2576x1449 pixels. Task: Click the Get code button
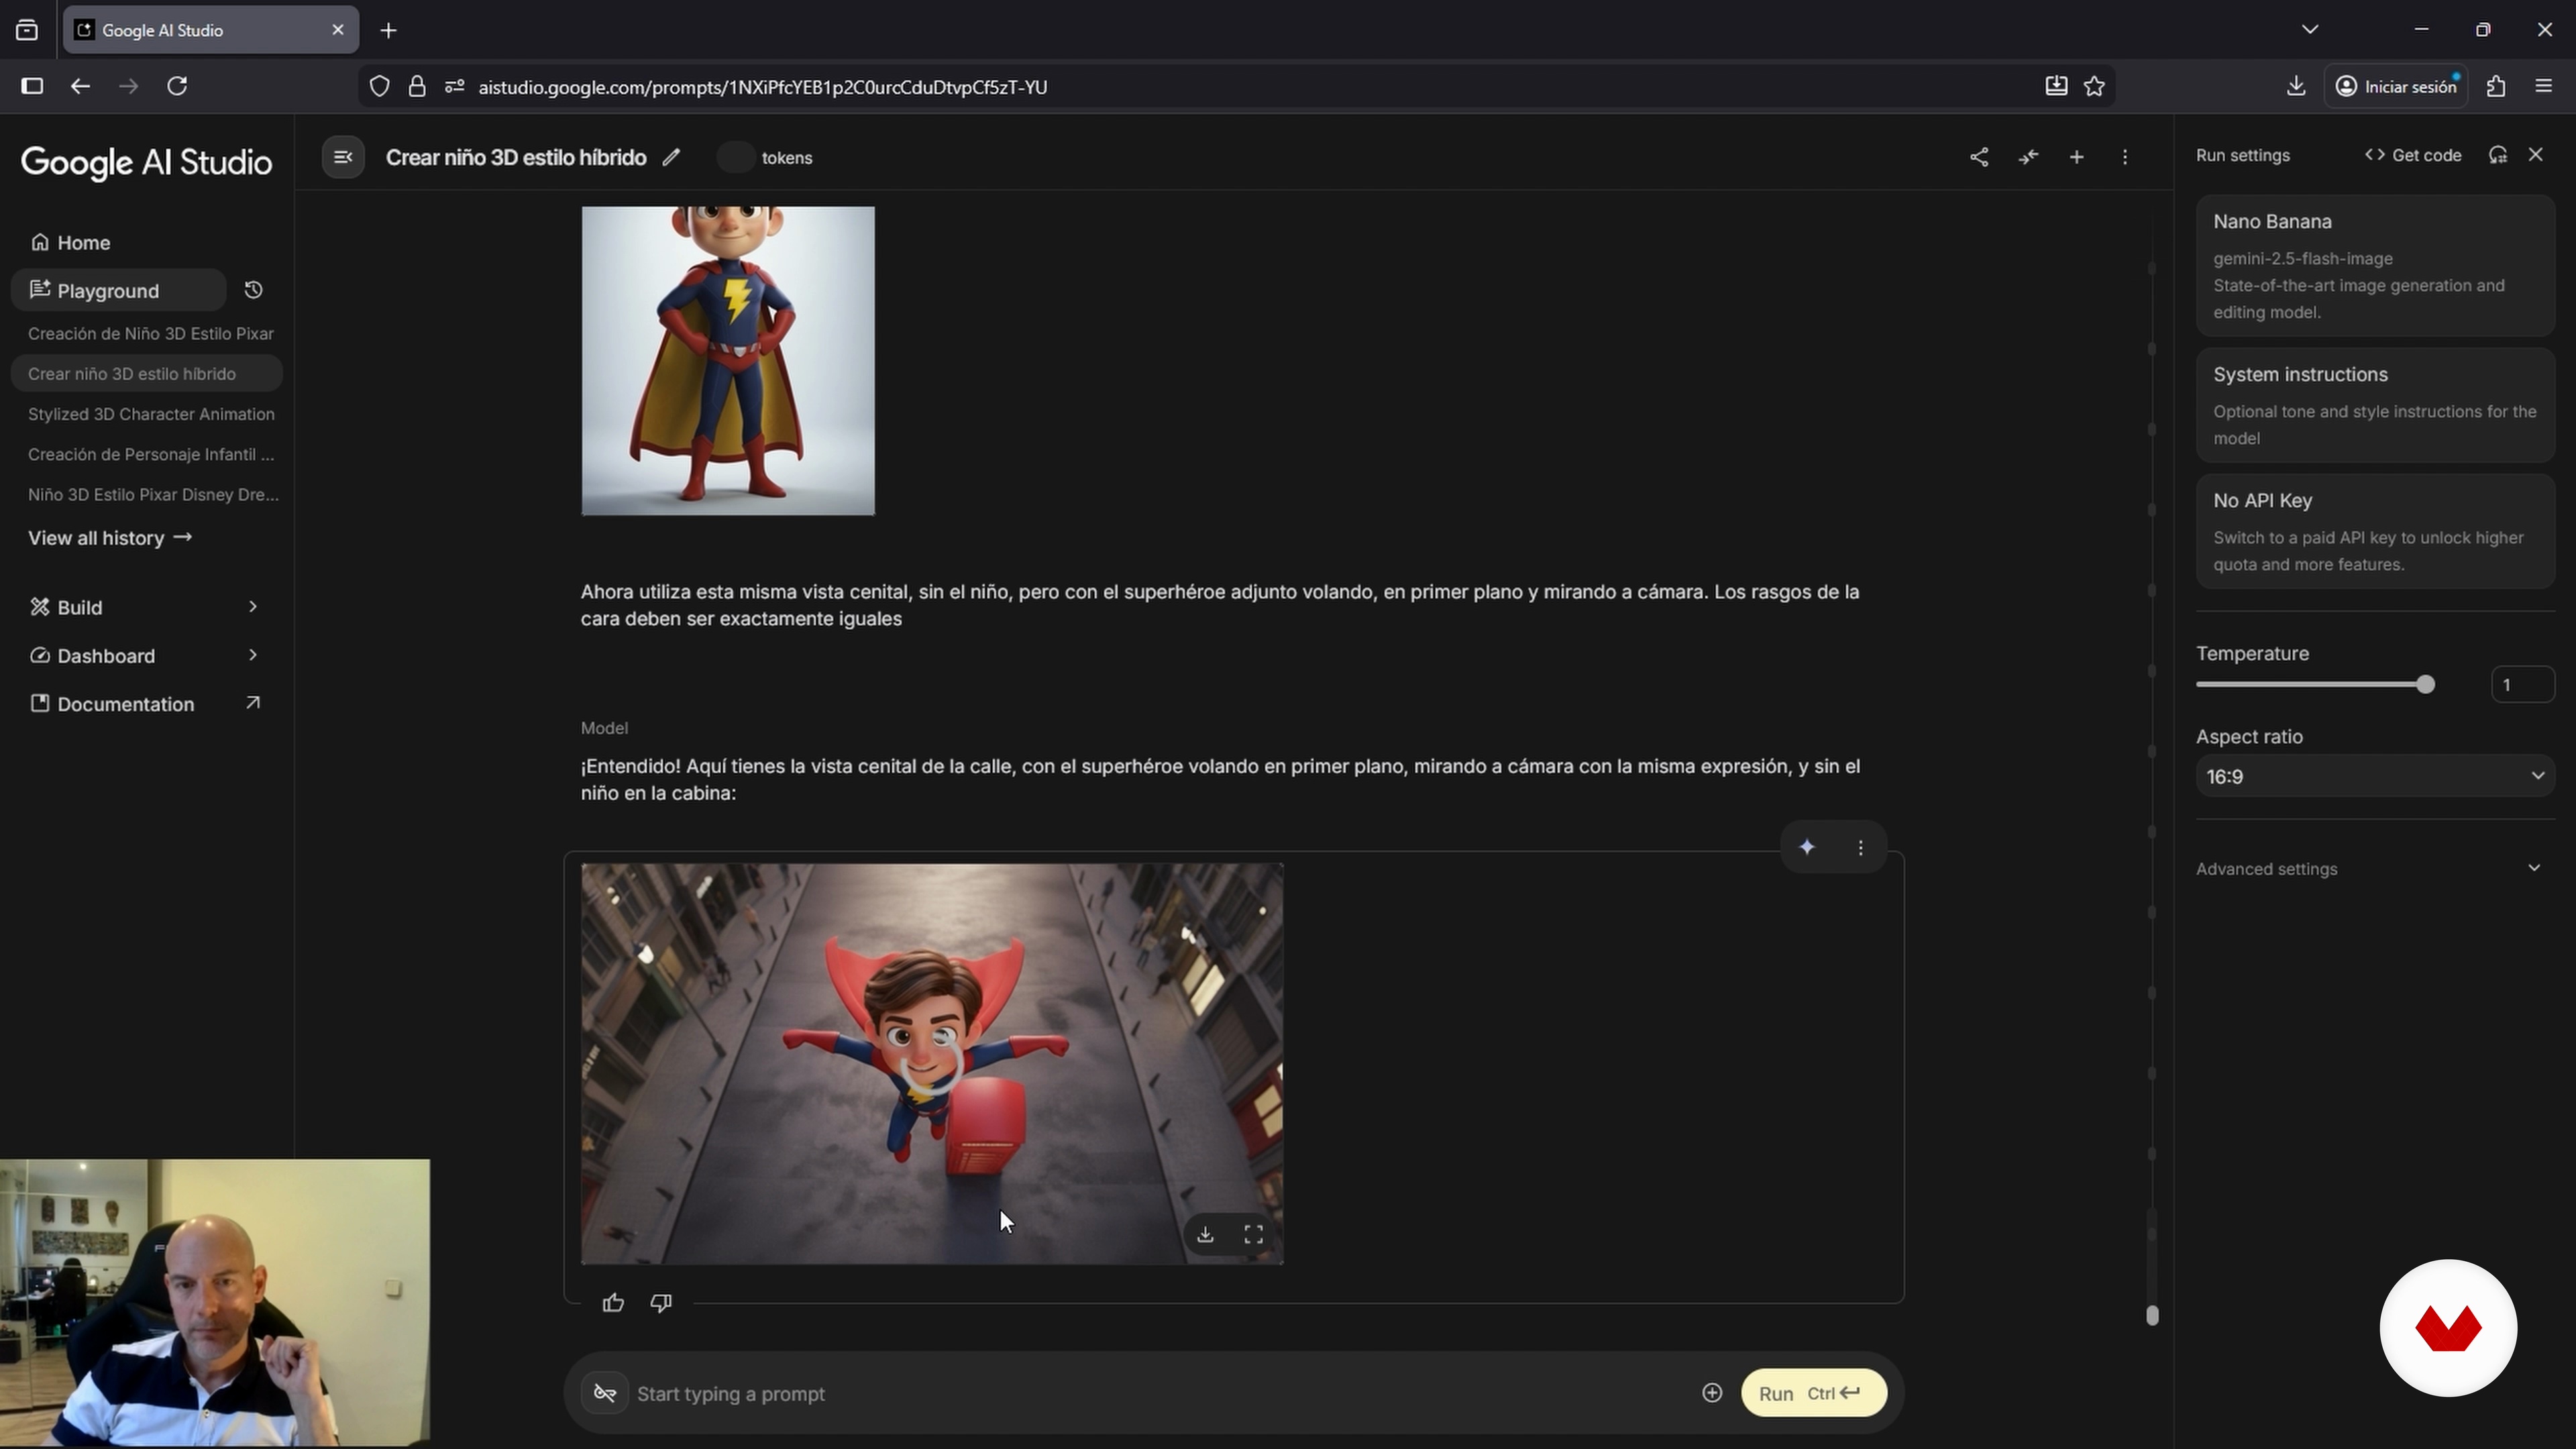click(2412, 155)
